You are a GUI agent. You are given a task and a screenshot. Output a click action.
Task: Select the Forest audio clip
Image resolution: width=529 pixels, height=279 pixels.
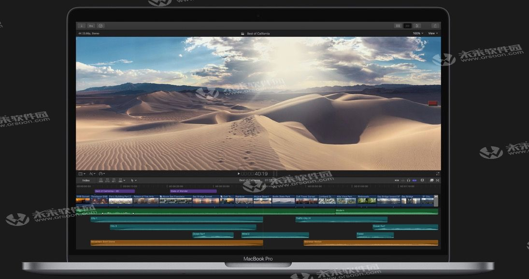(375, 235)
